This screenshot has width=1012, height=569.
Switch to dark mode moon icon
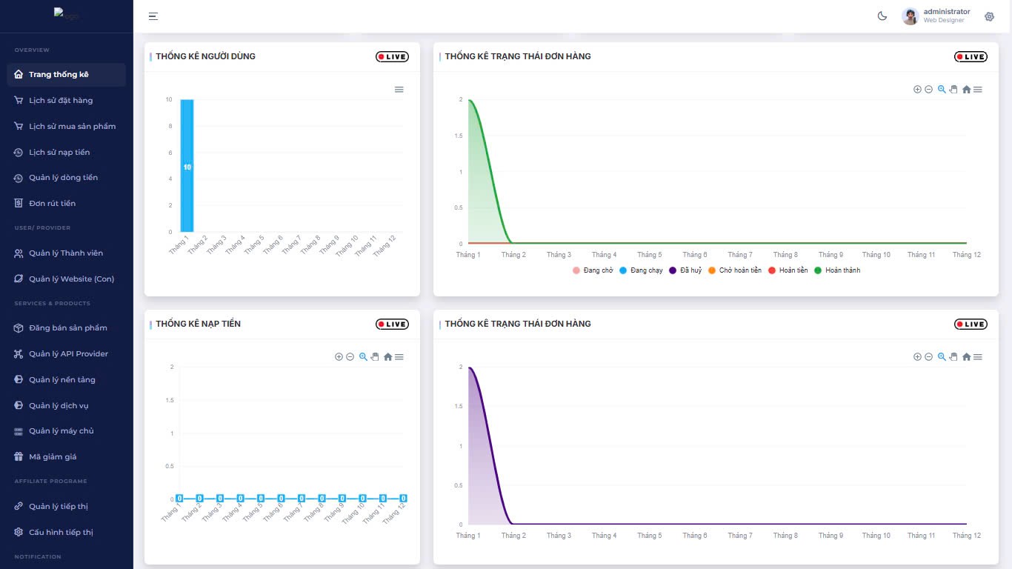[x=882, y=16]
